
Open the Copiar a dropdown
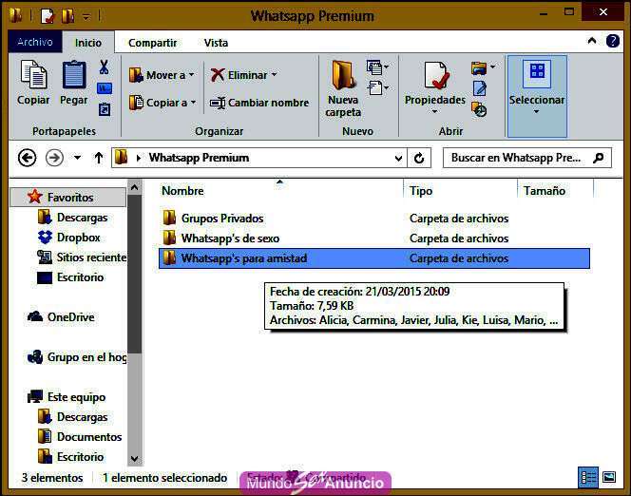(x=163, y=103)
